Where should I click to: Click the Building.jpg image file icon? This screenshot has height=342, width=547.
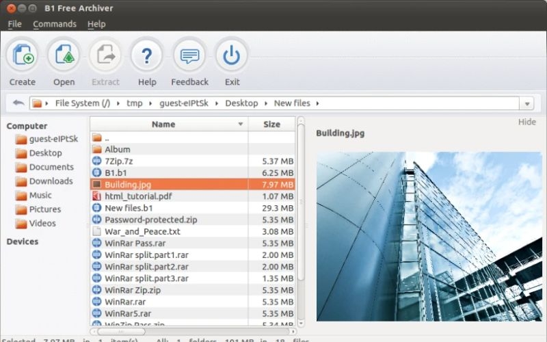coord(97,184)
